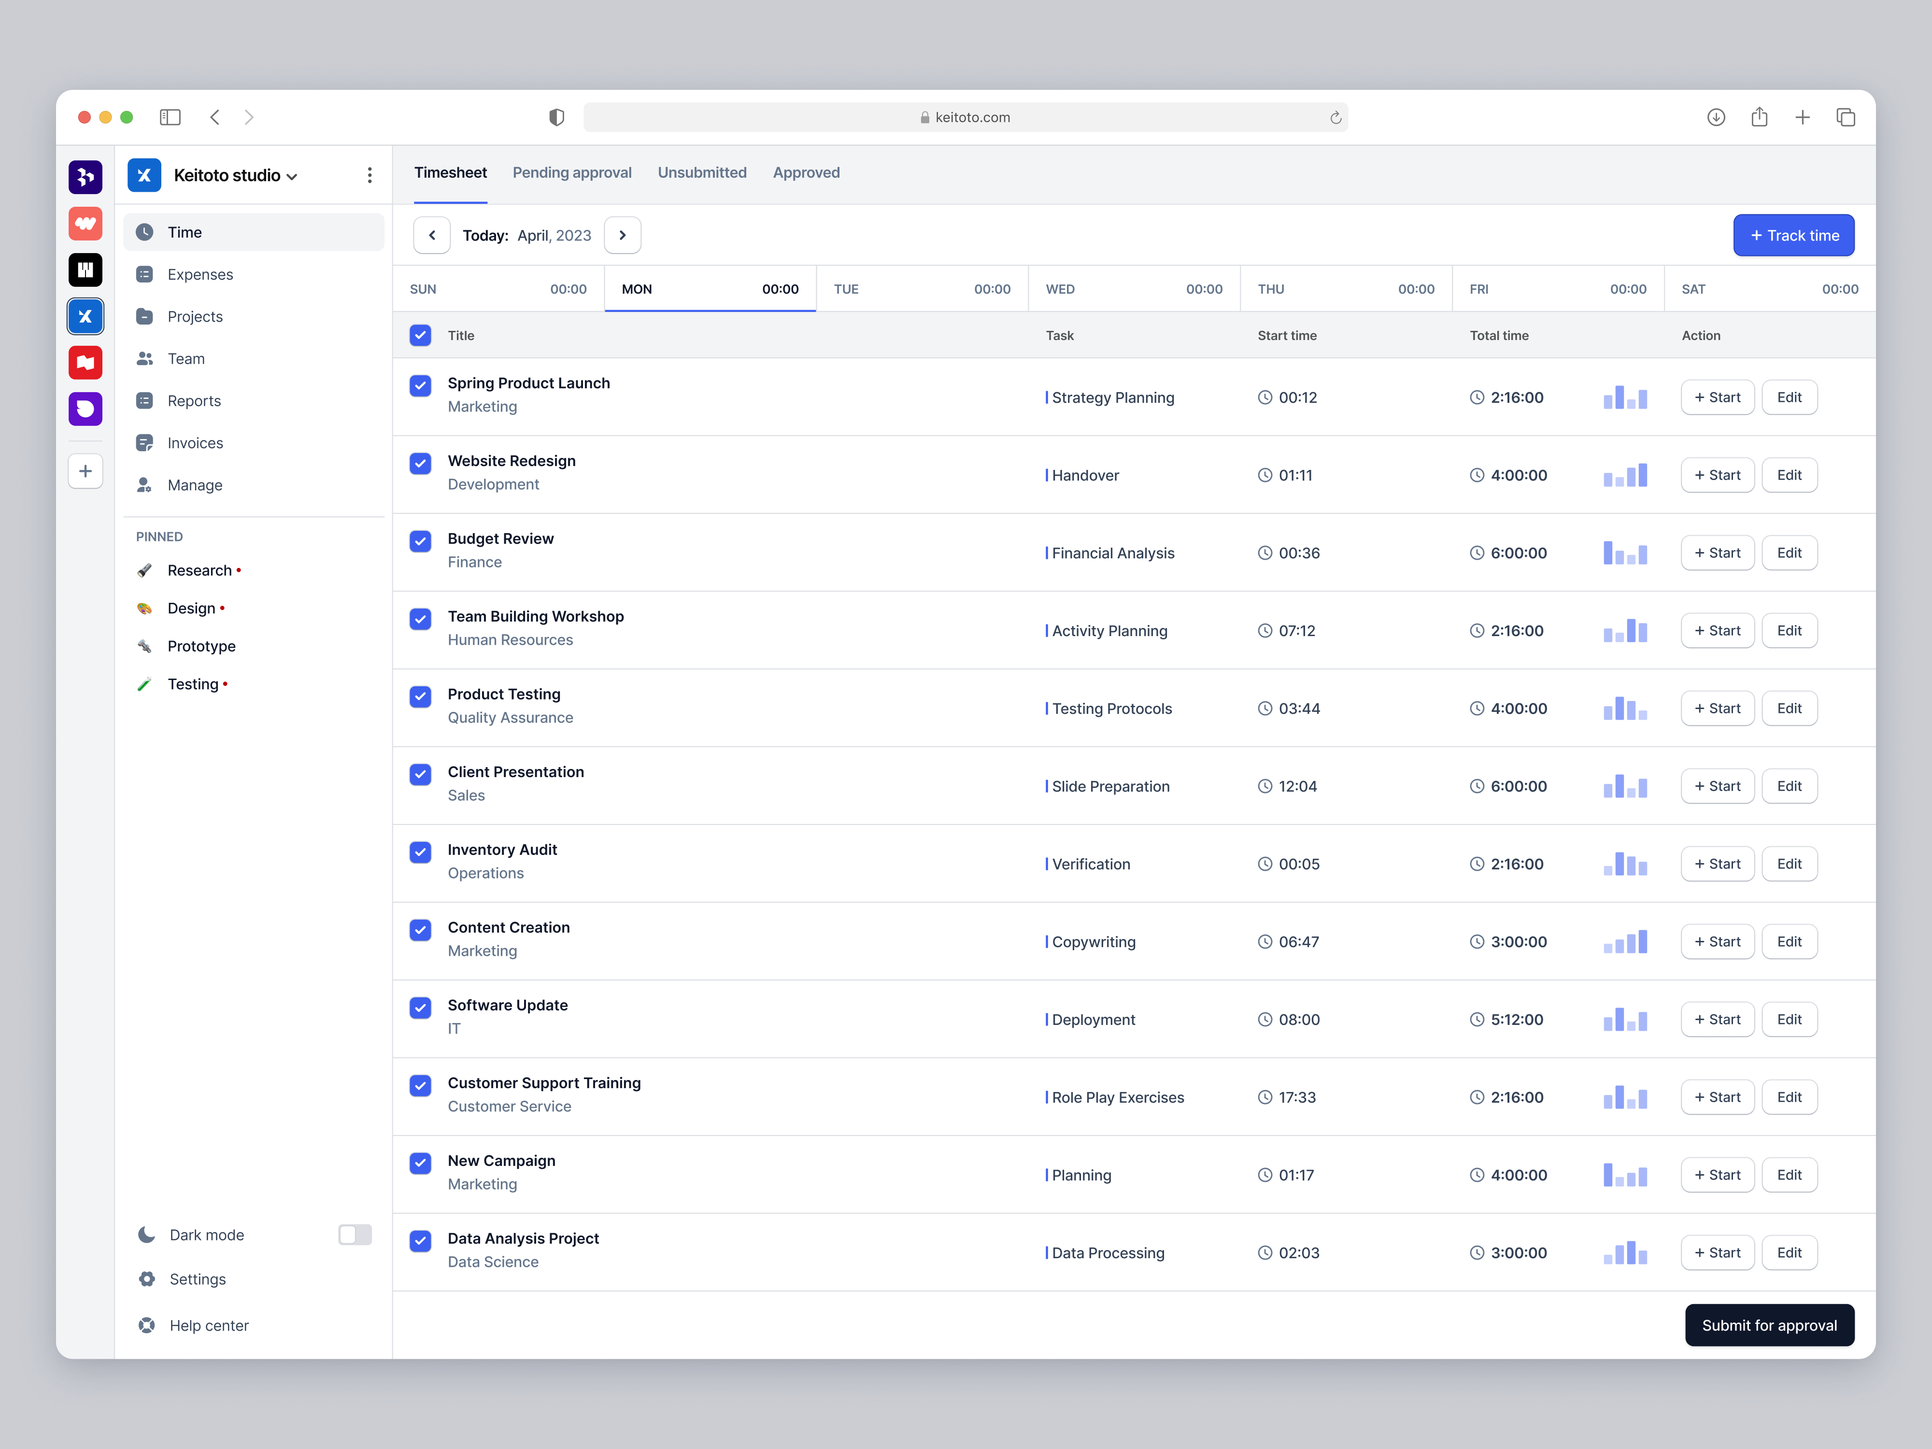Open the Invoices section
The width and height of the screenshot is (1932, 1449).
[x=195, y=443]
